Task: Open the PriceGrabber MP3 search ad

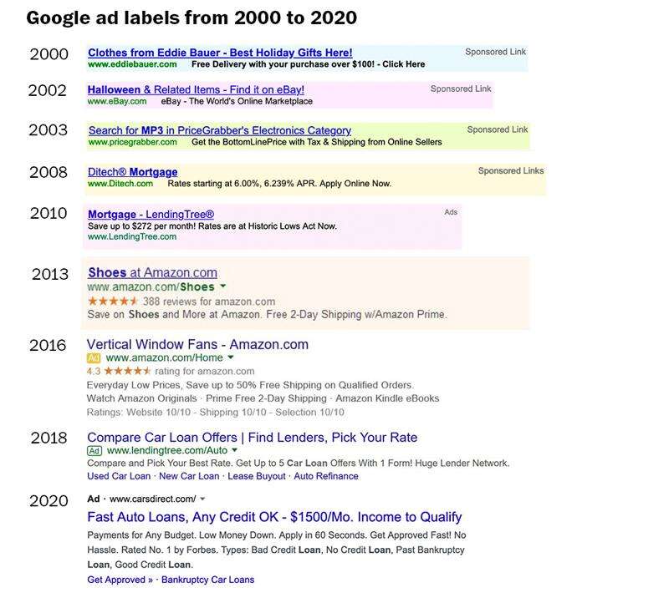Action: tap(220, 130)
